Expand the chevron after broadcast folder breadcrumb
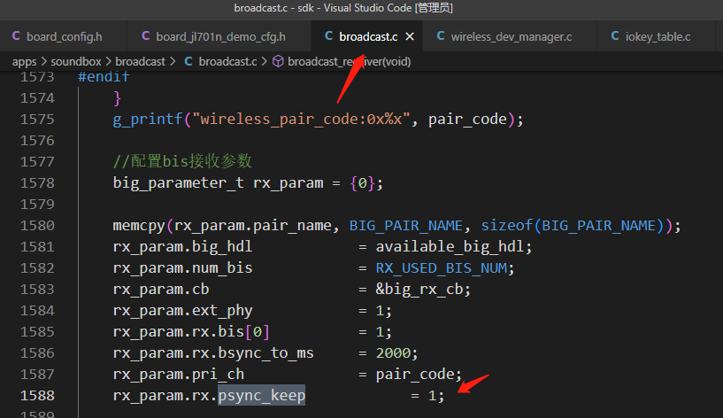Image resolution: width=723 pixels, height=418 pixels. click(x=173, y=61)
